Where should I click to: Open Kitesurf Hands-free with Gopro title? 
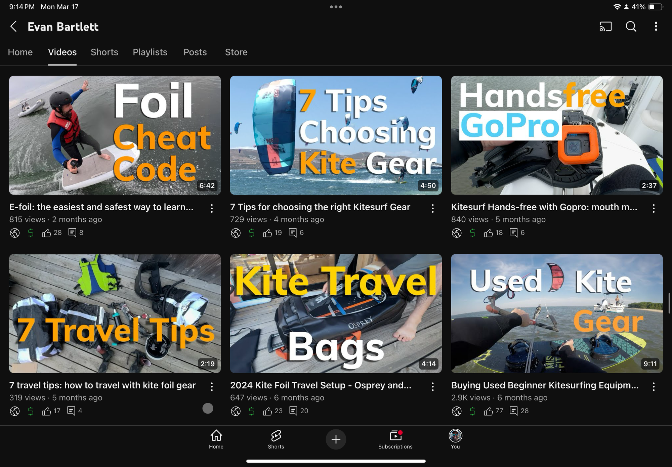[x=544, y=207]
